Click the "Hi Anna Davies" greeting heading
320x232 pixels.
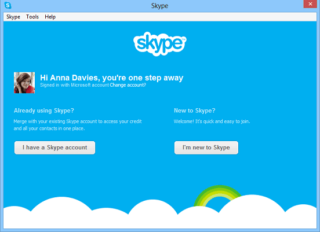[112, 78]
